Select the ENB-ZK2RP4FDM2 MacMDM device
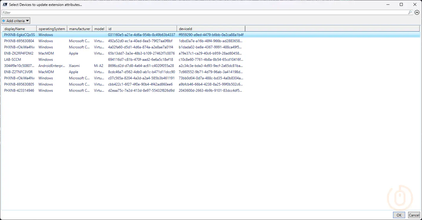 [19, 53]
